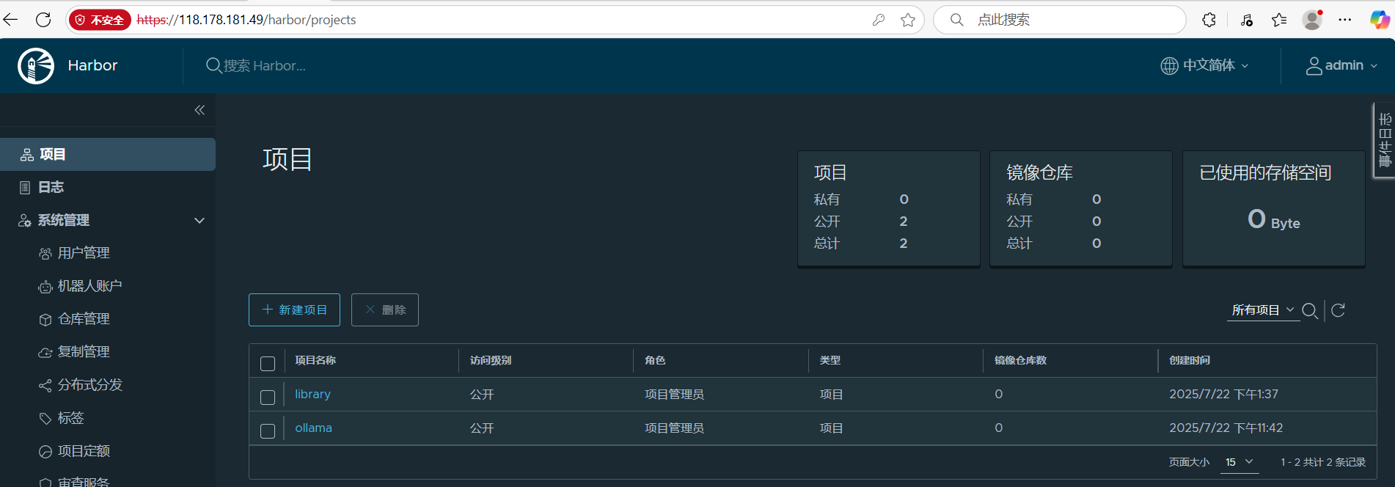
Task: Collapse the sidebar with double-chevron icon
Action: coord(199,110)
